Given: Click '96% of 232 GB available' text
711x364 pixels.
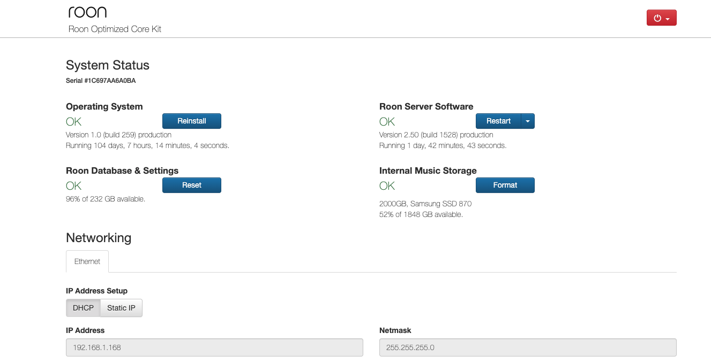Looking at the screenshot, I should pyautogui.click(x=106, y=199).
